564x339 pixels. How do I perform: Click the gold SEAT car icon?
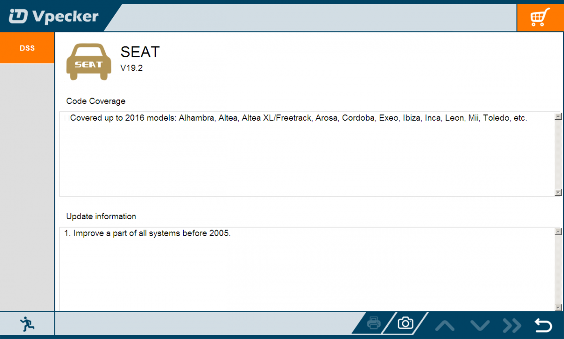pyautogui.click(x=89, y=62)
